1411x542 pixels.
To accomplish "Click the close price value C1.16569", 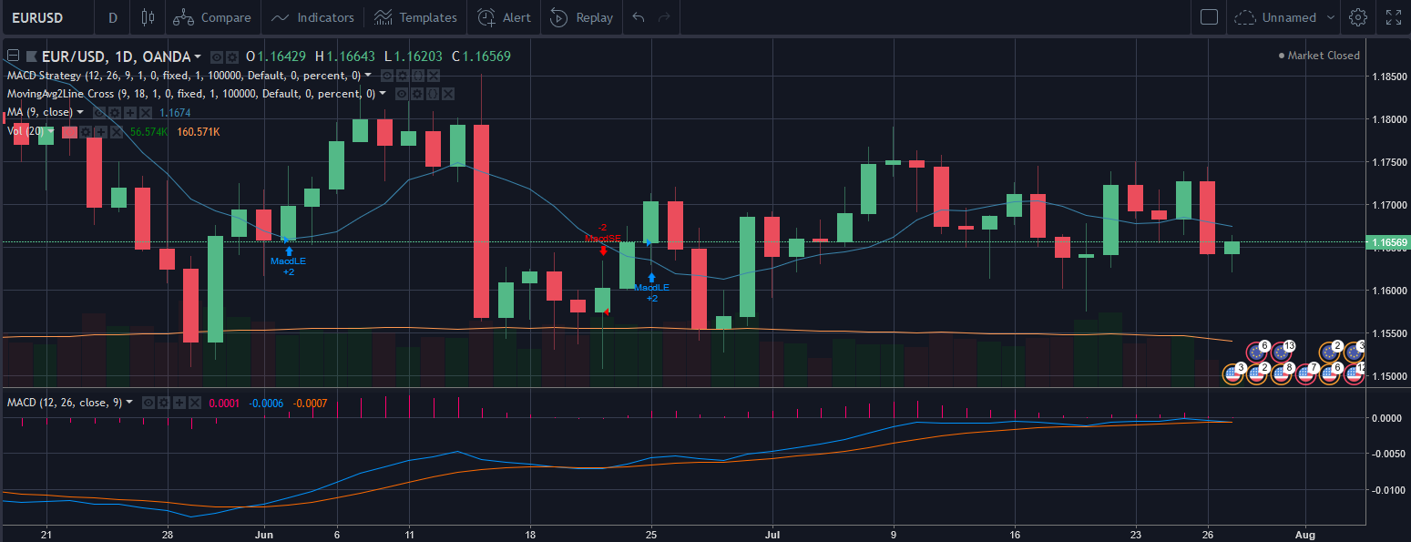I will click(481, 56).
